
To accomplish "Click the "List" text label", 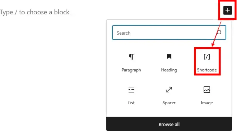I will pos(131,103).
